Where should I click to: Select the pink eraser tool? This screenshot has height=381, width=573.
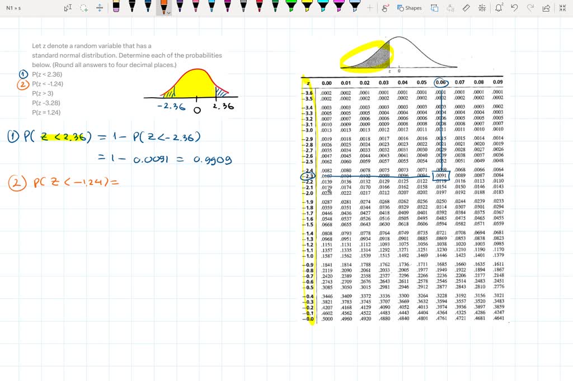click(x=116, y=8)
